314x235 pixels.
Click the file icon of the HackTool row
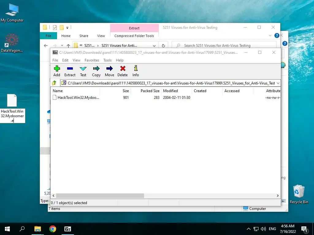pos(55,98)
